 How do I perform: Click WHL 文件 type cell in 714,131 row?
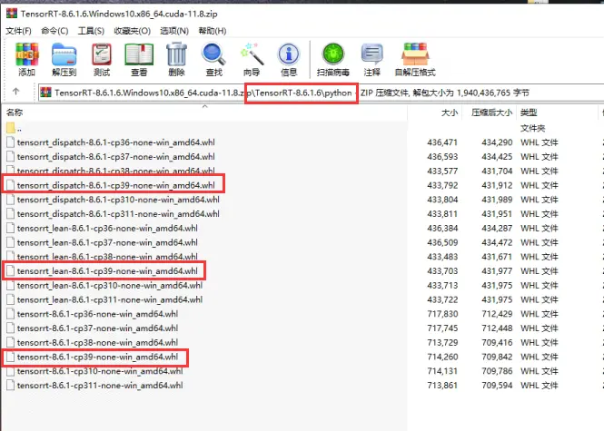coord(540,371)
